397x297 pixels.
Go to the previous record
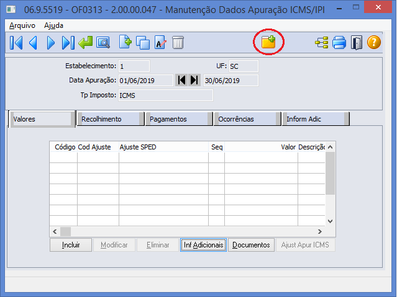tap(33, 42)
